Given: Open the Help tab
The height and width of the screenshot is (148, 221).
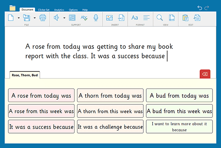Looking at the screenshot, I should [85, 10].
